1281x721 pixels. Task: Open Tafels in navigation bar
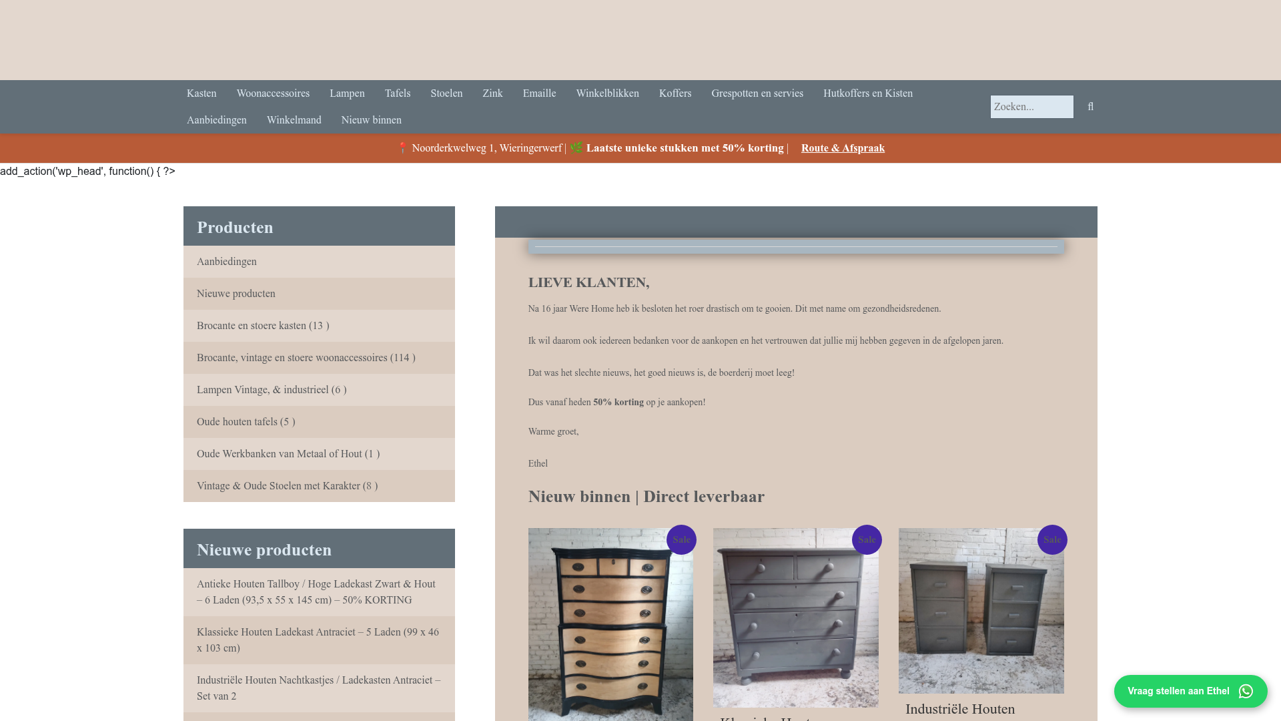(x=398, y=93)
